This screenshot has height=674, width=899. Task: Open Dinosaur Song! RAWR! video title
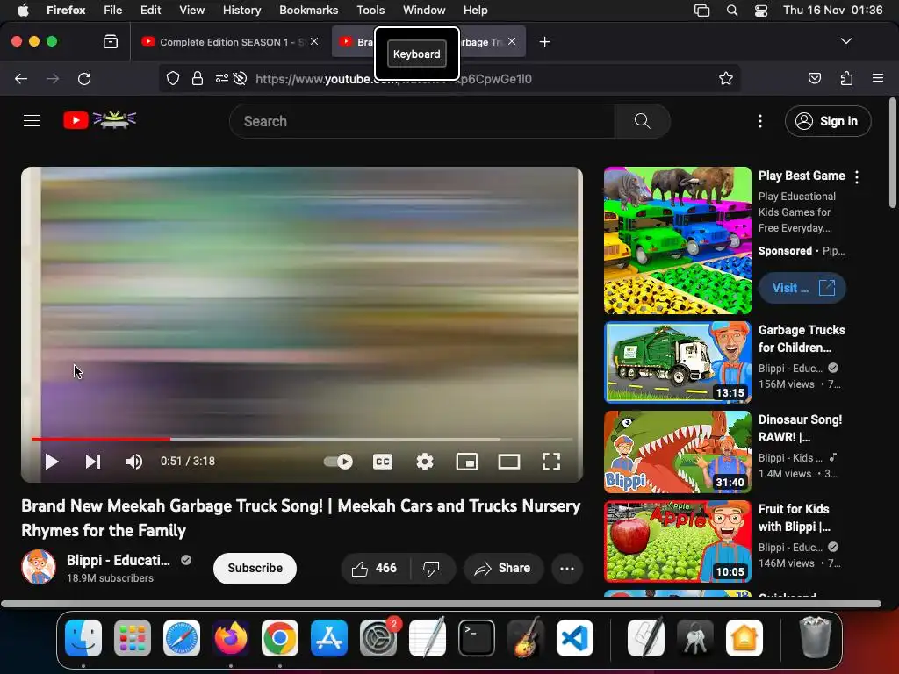tap(800, 428)
